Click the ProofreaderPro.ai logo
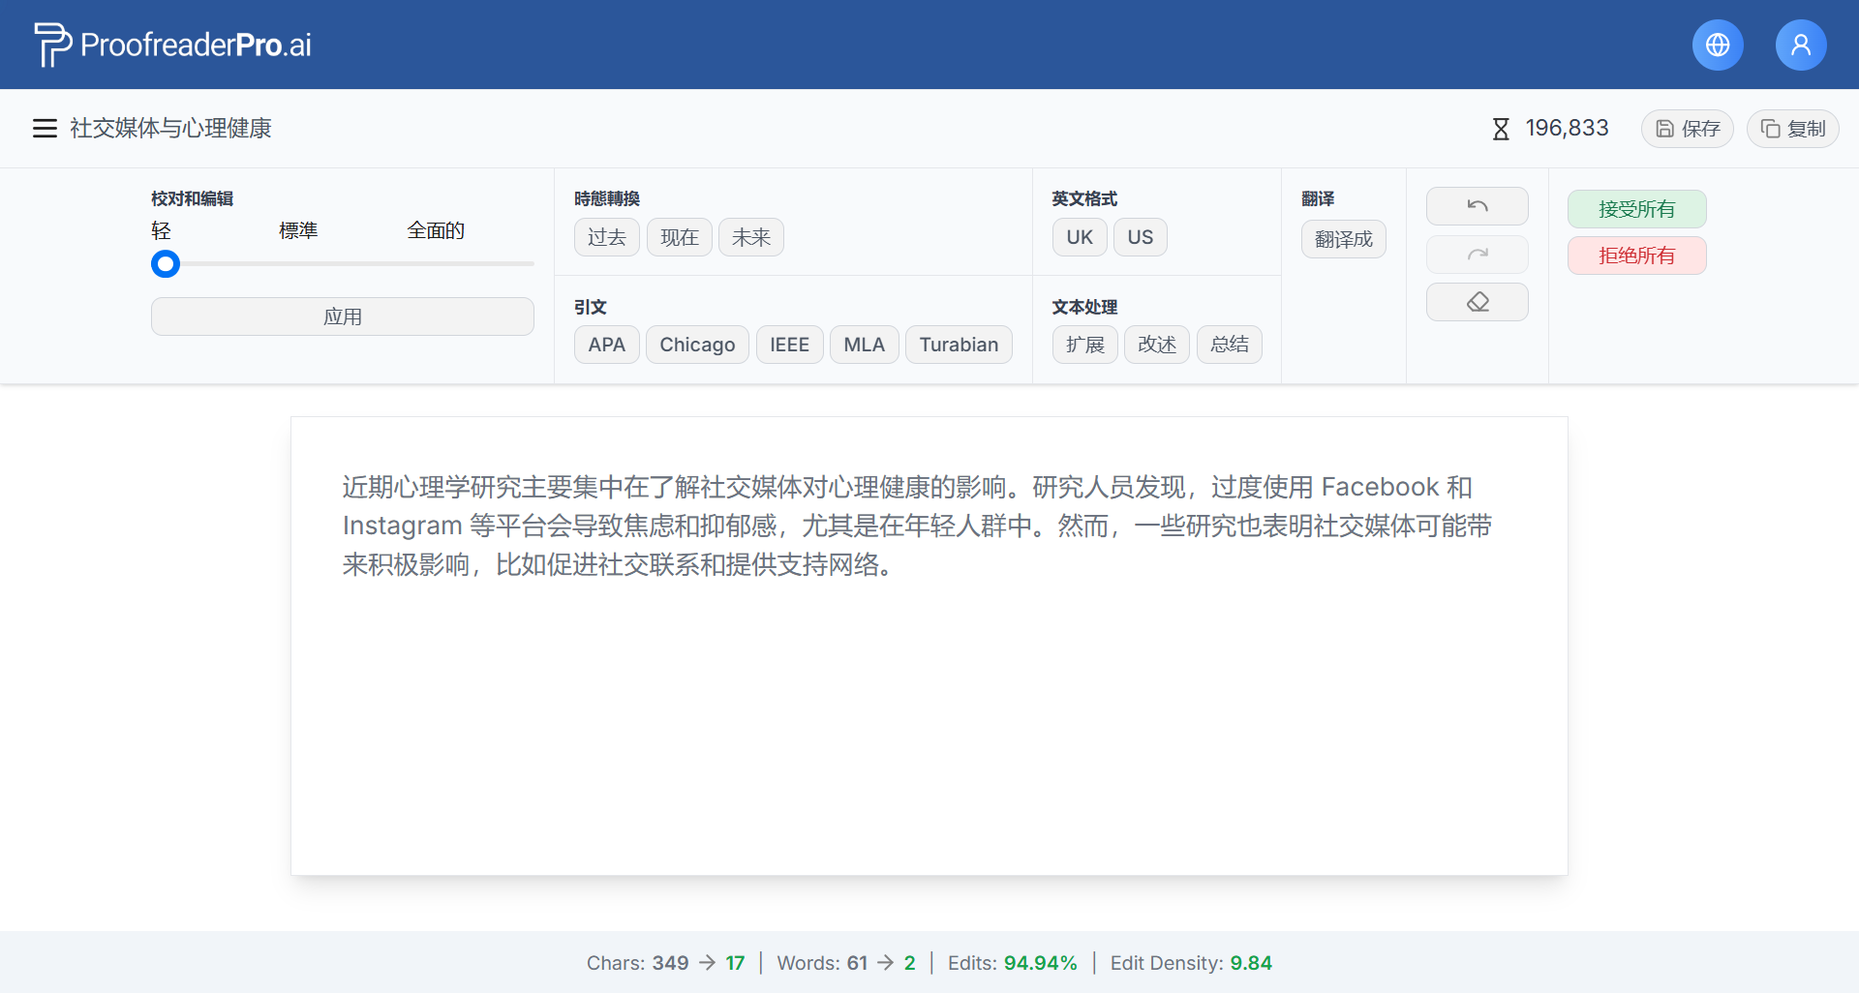 click(173, 45)
